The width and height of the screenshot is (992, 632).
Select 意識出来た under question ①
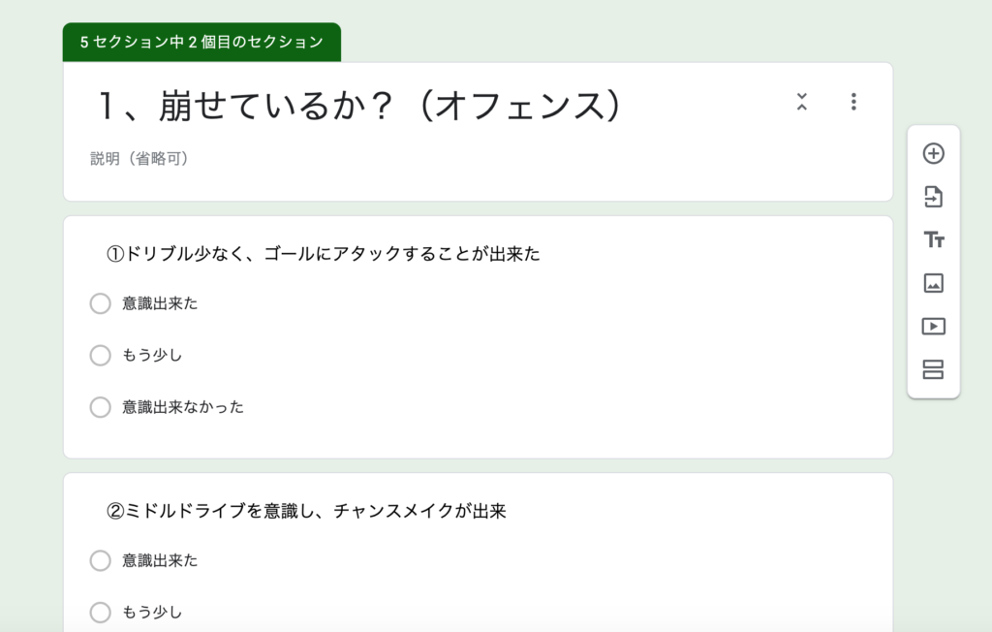[100, 303]
